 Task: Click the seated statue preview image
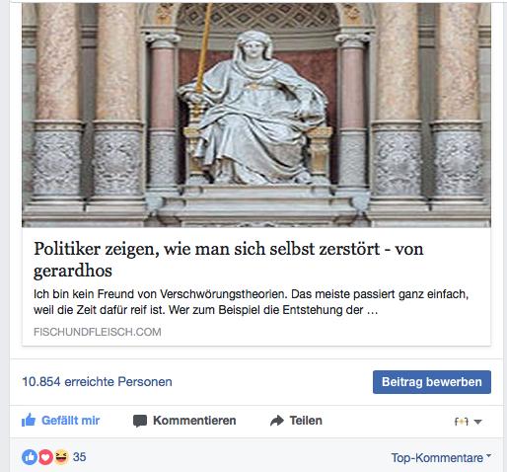click(x=256, y=115)
